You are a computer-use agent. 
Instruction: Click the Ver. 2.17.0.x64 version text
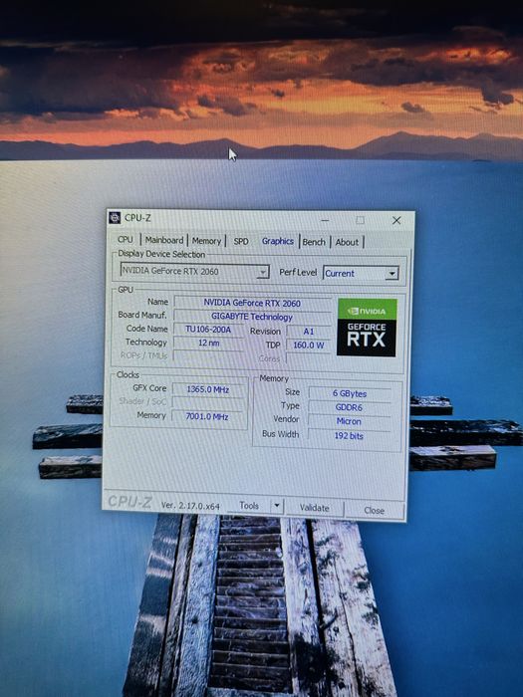click(x=190, y=506)
